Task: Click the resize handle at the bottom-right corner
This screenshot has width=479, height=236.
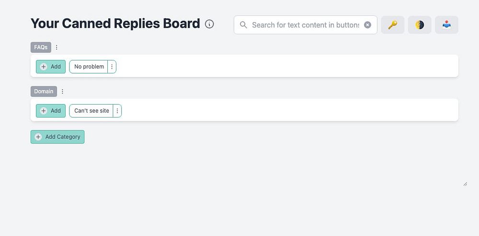Action: pyautogui.click(x=465, y=184)
